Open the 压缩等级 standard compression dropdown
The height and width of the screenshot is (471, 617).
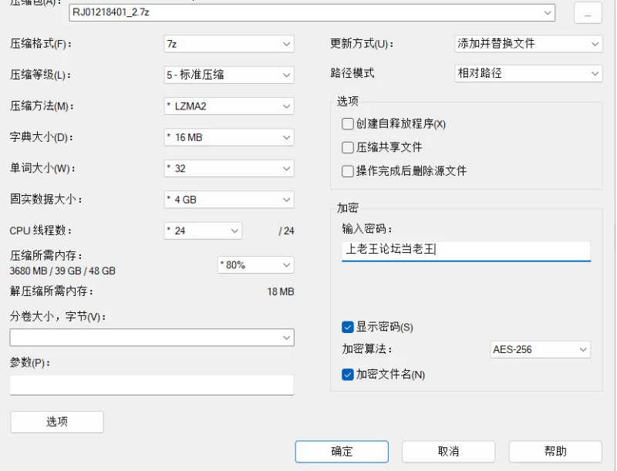tap(229, 75)
